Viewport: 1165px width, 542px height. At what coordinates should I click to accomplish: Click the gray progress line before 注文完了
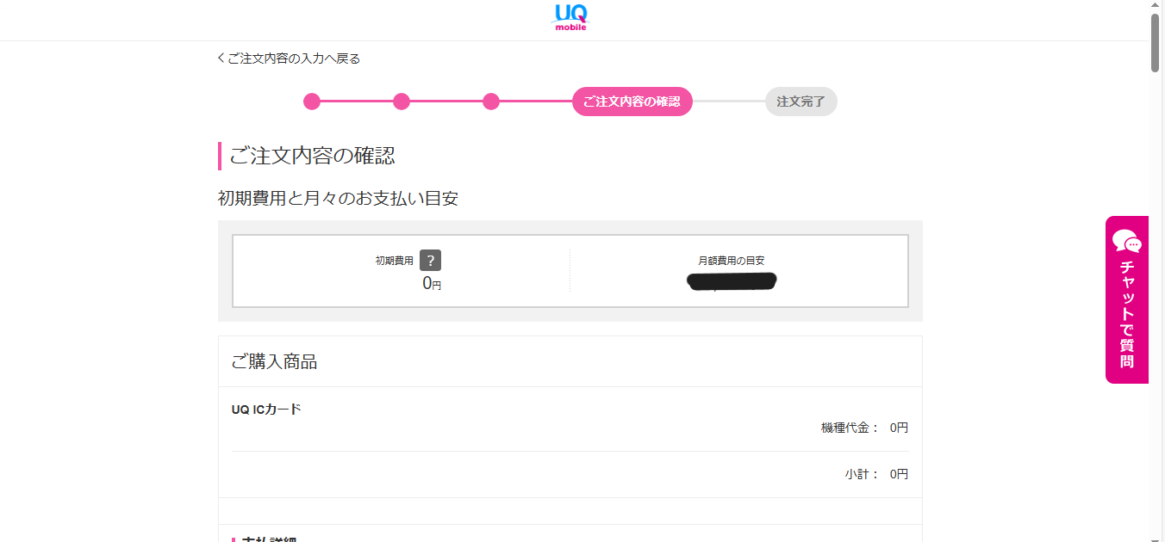click(x=729, y=102)
